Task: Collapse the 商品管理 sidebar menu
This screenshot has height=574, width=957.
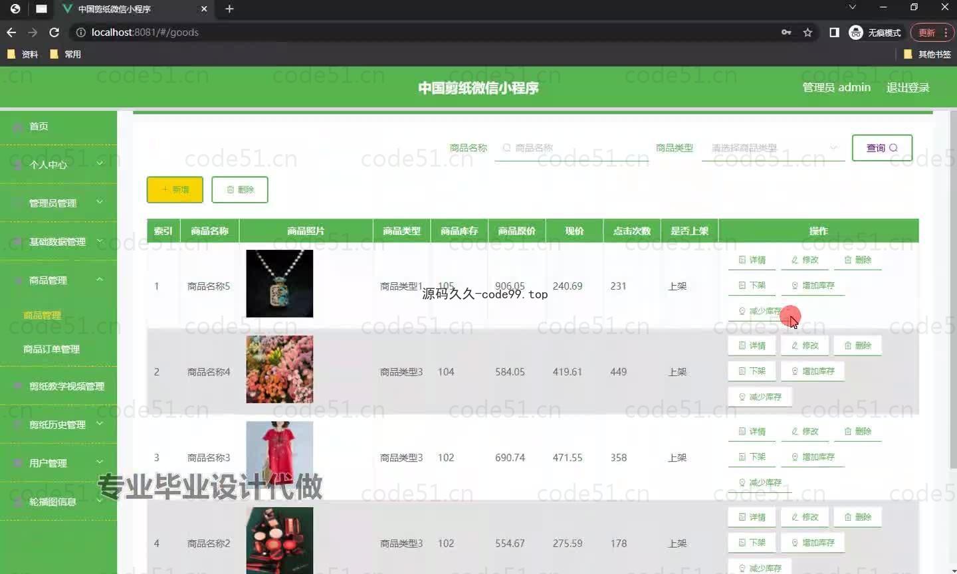Action: tap(58, 280)
